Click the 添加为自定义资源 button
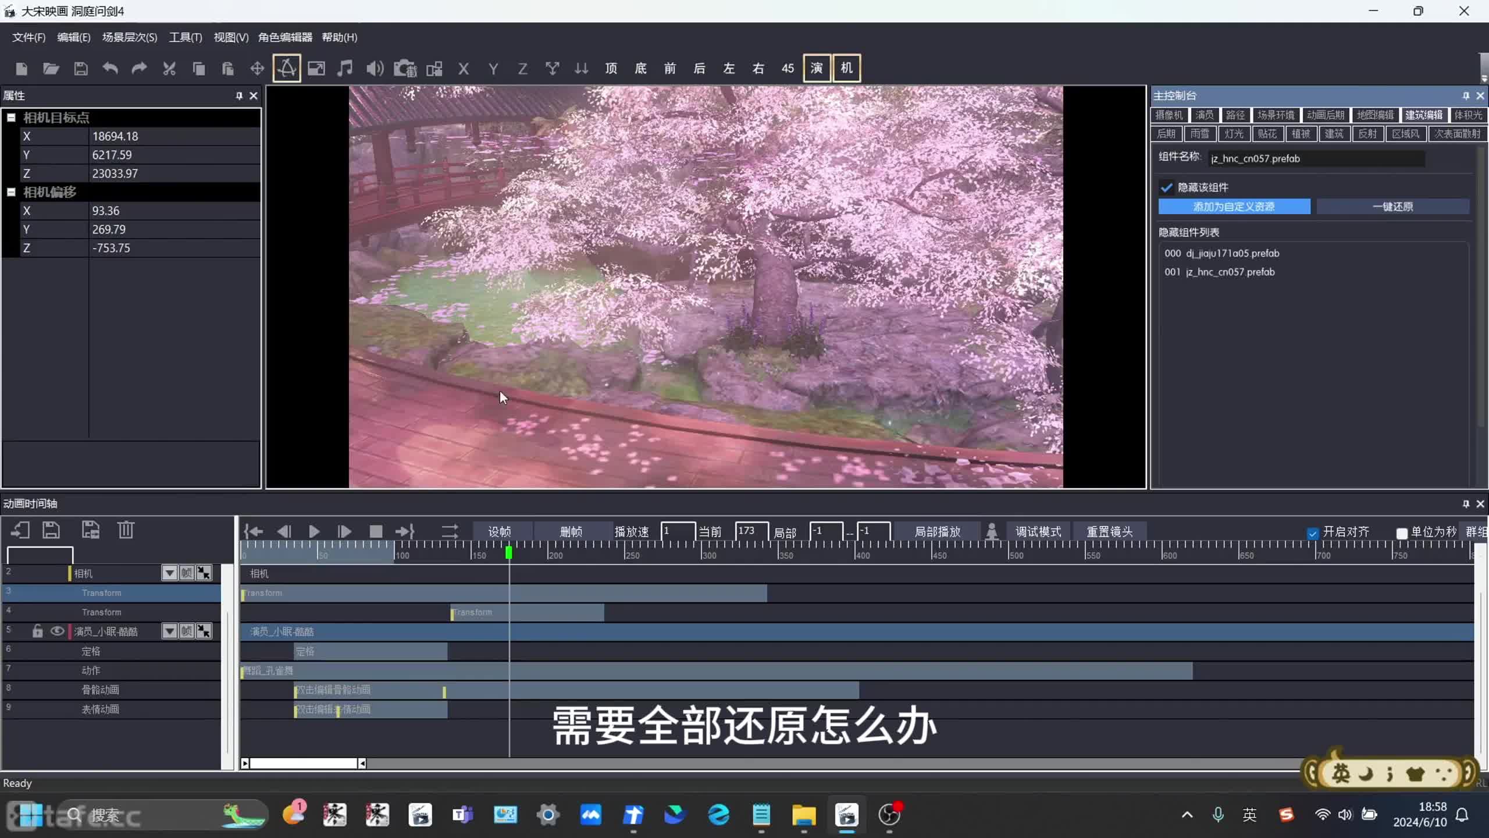 coord(1234,207)
